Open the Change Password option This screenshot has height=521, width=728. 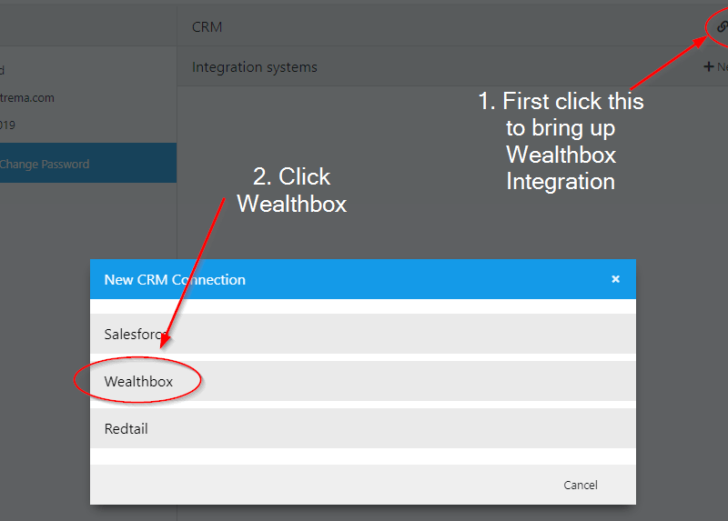click(45, 164)
